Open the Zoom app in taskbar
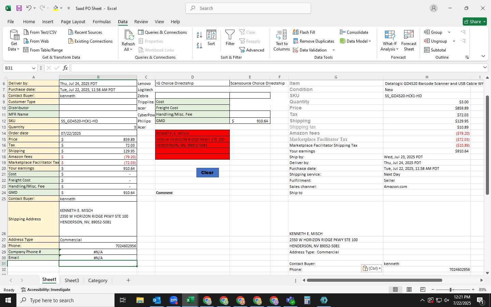This screenshot has width=491, height=307. pos(174,300)
